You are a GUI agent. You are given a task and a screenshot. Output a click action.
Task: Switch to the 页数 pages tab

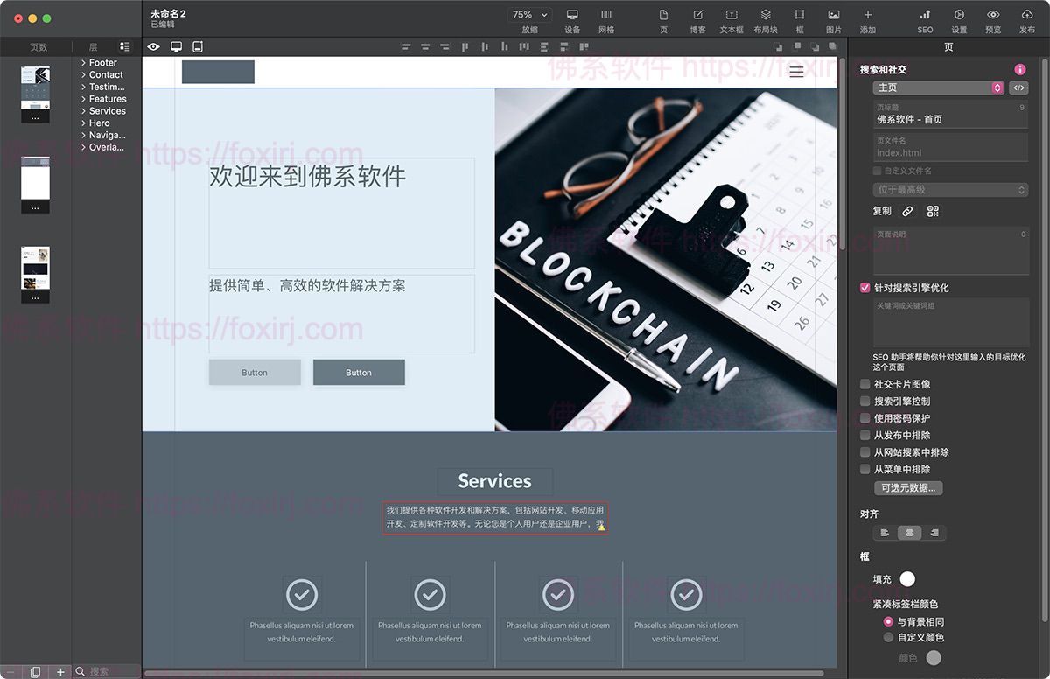[37, 46]
